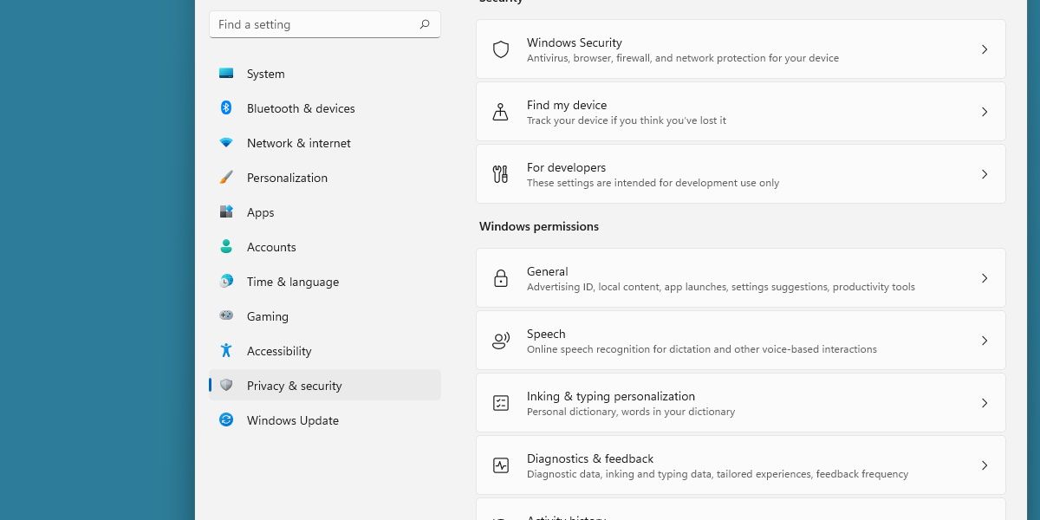
Task: Expand Windows Security chevron arrow
Action: pos(985,49)
